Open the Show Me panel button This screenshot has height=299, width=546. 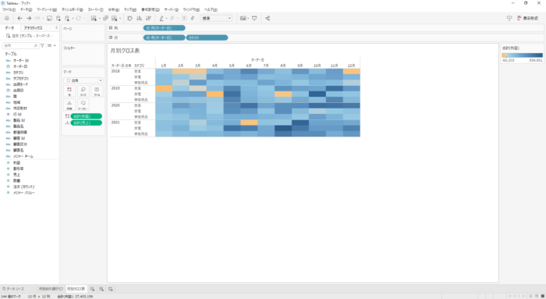point(527,18)
